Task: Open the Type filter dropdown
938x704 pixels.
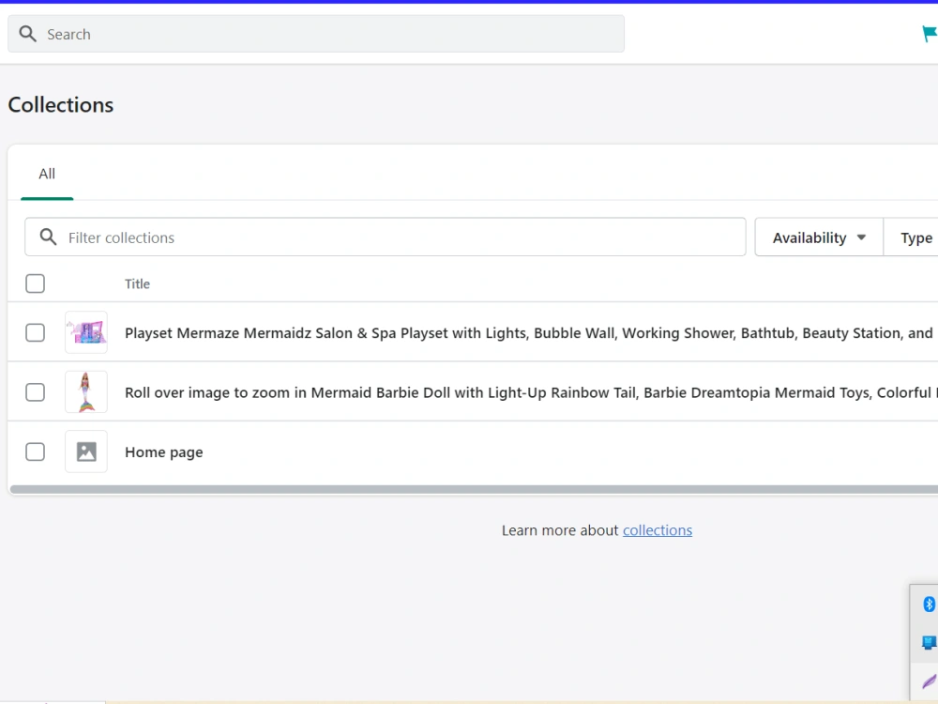Action: tap(911, 237)
